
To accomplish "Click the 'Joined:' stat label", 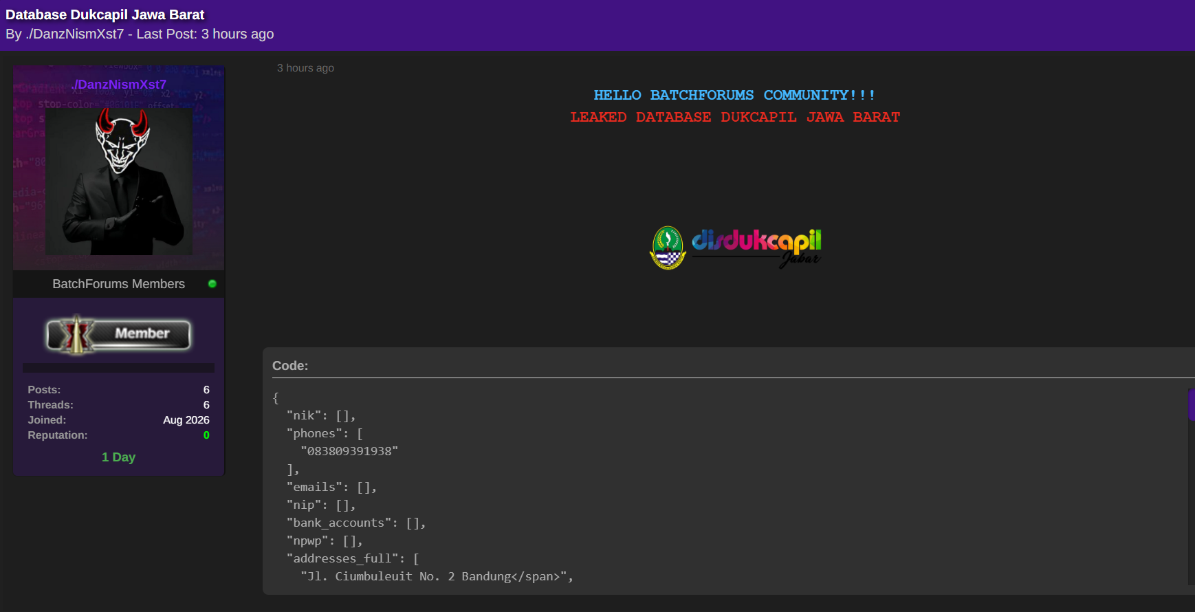I will (47, 420).
